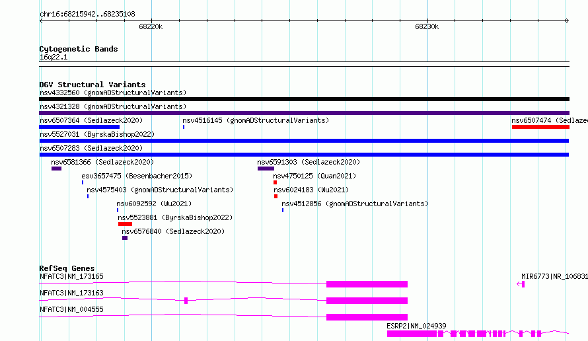Click the small NM_173163 exon mark
Screen dimensions: 588x341
[186, 301]
